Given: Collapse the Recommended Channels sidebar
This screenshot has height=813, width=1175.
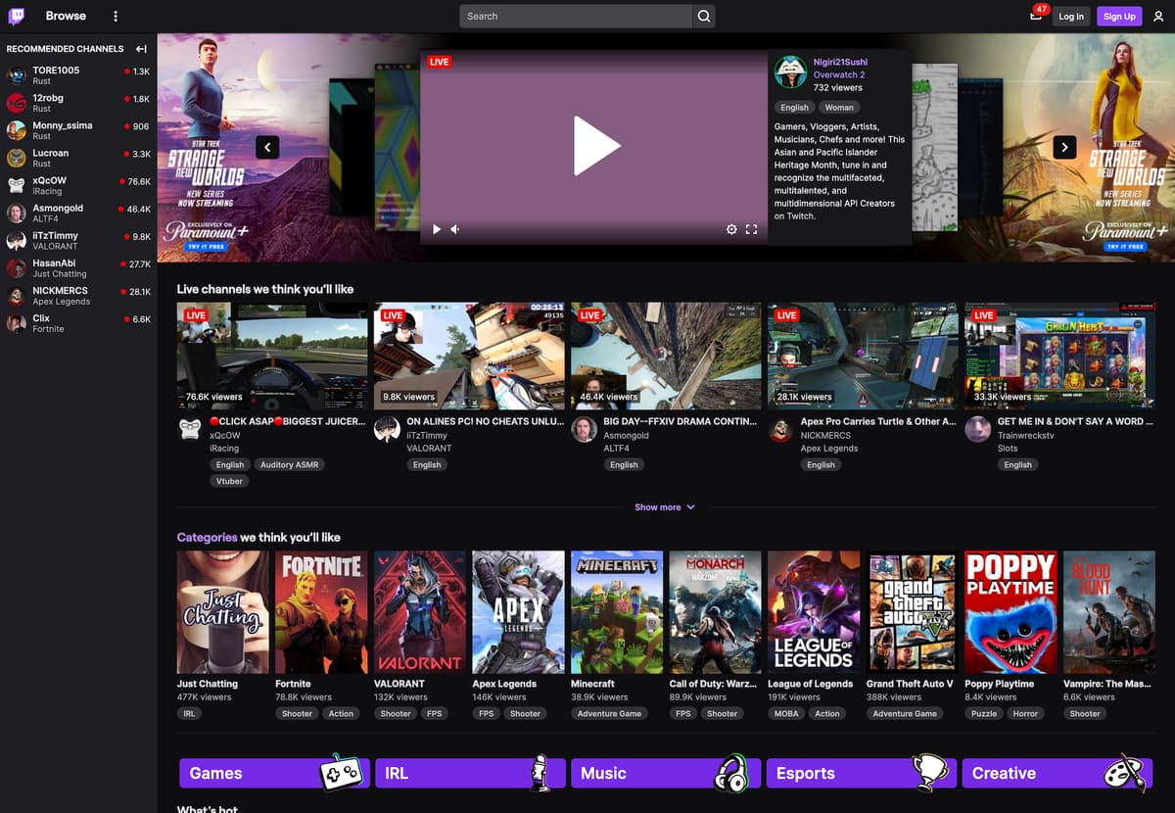Looking at the screenshot, I should click(141, 49).
